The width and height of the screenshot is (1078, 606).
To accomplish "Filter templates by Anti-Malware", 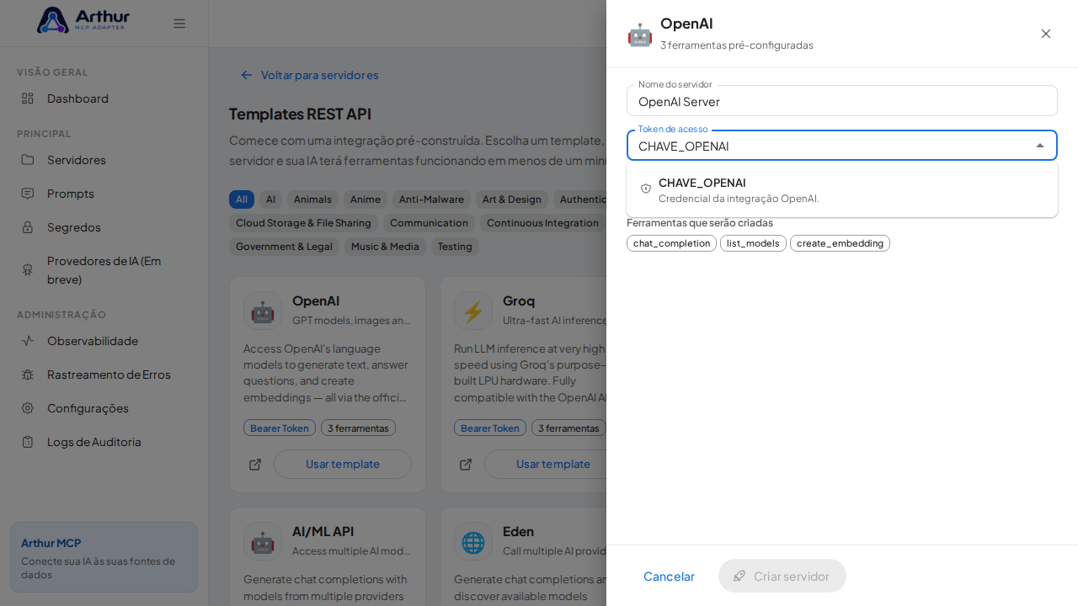I will click(431, 199).
